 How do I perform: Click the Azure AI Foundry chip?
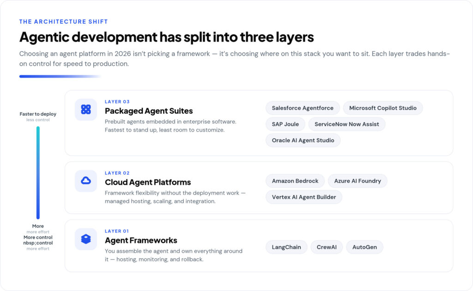[x=358, y=181]
